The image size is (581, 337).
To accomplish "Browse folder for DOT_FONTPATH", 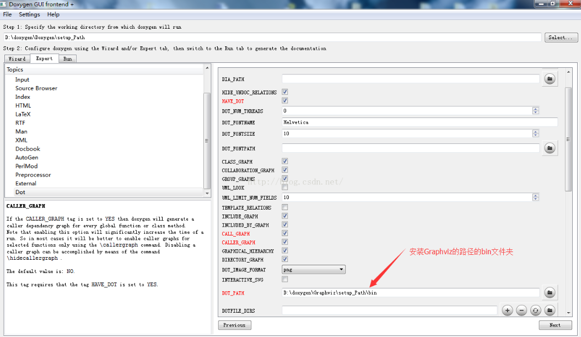I will coord(550,148).
